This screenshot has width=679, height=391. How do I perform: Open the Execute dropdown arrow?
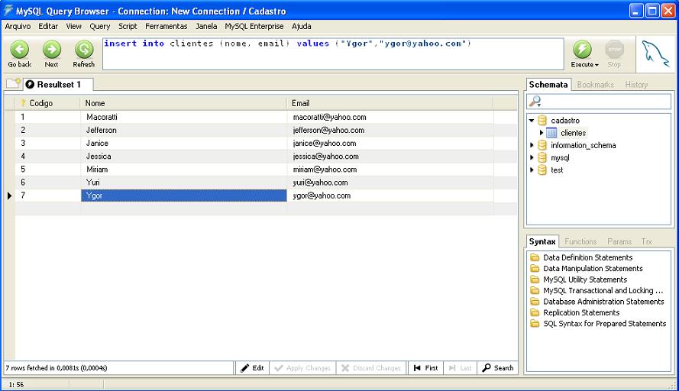click(x=597, y=65)
